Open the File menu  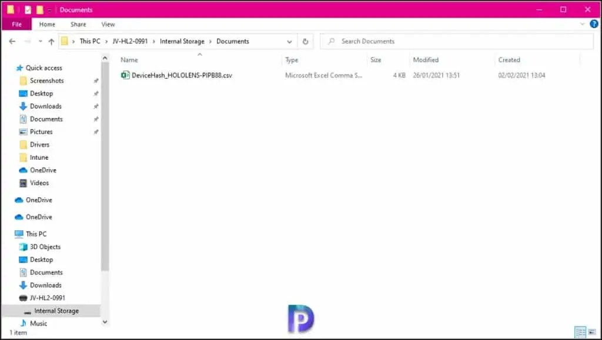coord(17,24)
